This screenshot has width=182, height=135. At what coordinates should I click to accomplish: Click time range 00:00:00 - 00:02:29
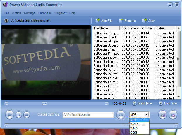click(135, 49)
